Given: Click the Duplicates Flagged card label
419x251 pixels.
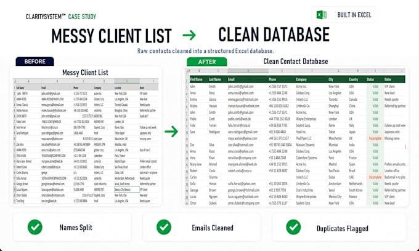Looking at the screenshot, I should click(343, 229).
